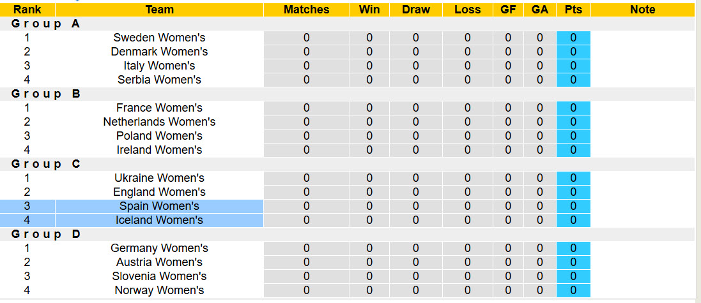Screen dimensions: 701x303
Task: Click the Sweden Women's team link
Action: (x=159, y=38)
